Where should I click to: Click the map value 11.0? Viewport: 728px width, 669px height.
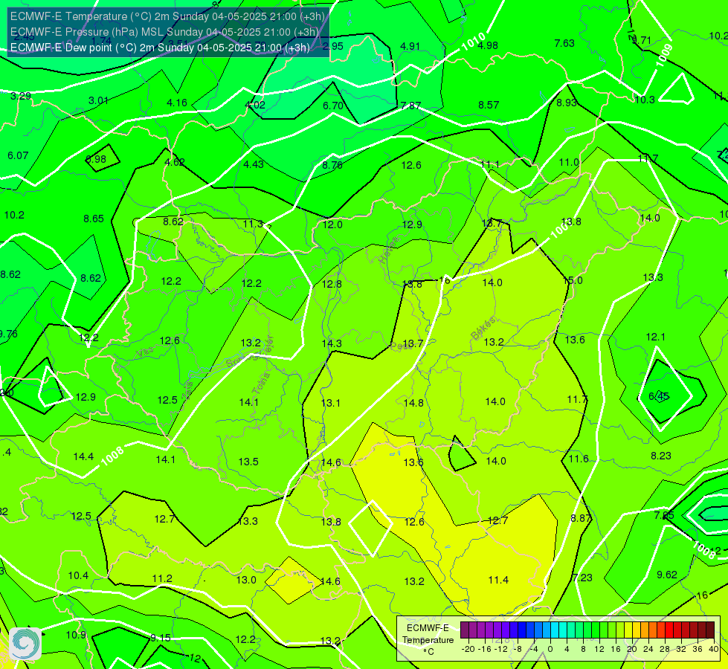point(569,163)
